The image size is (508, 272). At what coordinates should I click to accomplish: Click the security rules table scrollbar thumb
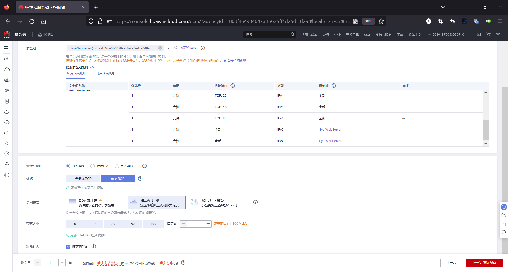[486, 130]
